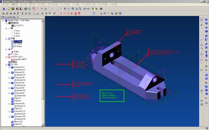Select the rectangle sketch tool on right toolbar

pyautogui.click(x=202, y=54)
